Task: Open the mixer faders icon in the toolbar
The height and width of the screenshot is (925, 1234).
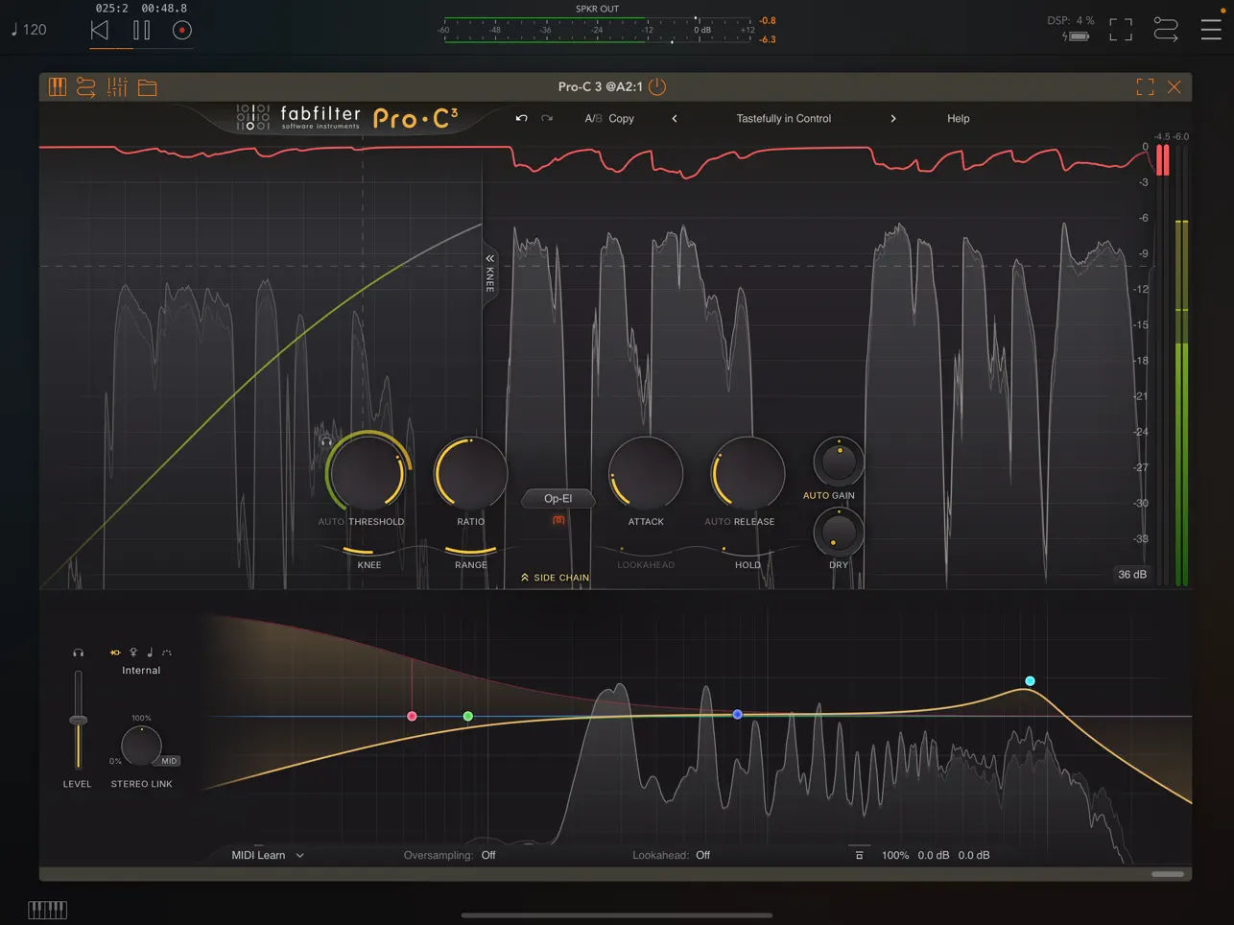Action: 117,86
